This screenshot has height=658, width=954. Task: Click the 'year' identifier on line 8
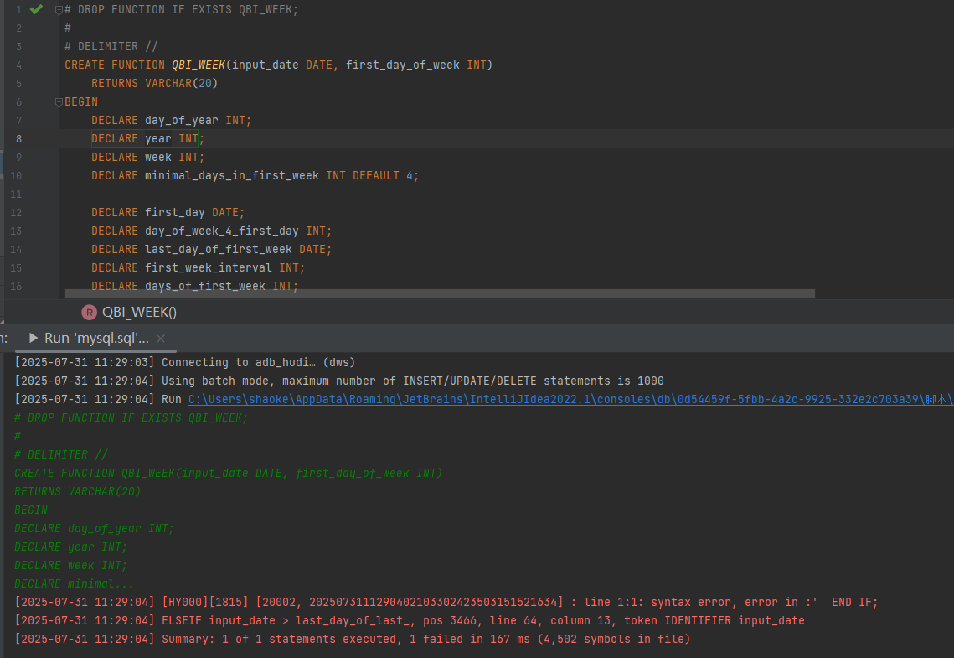pos(157,139)
